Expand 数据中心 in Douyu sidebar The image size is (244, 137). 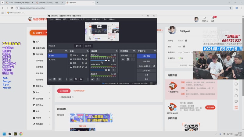click(x=50, y=86)
